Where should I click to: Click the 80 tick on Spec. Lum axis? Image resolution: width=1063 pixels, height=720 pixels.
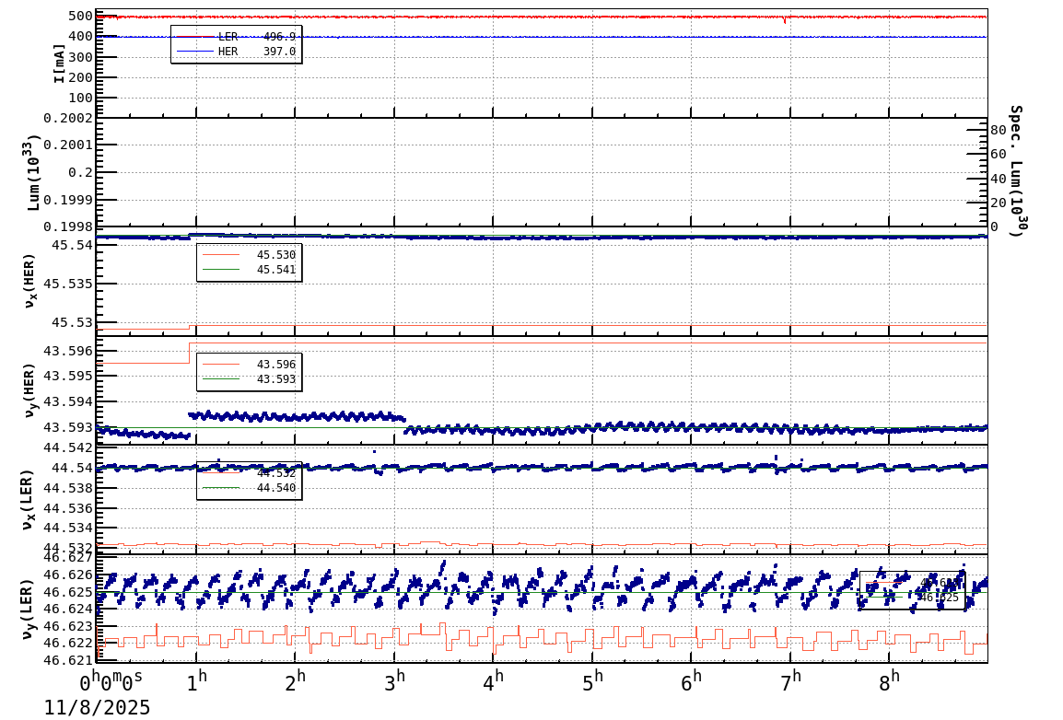(998, 131)
